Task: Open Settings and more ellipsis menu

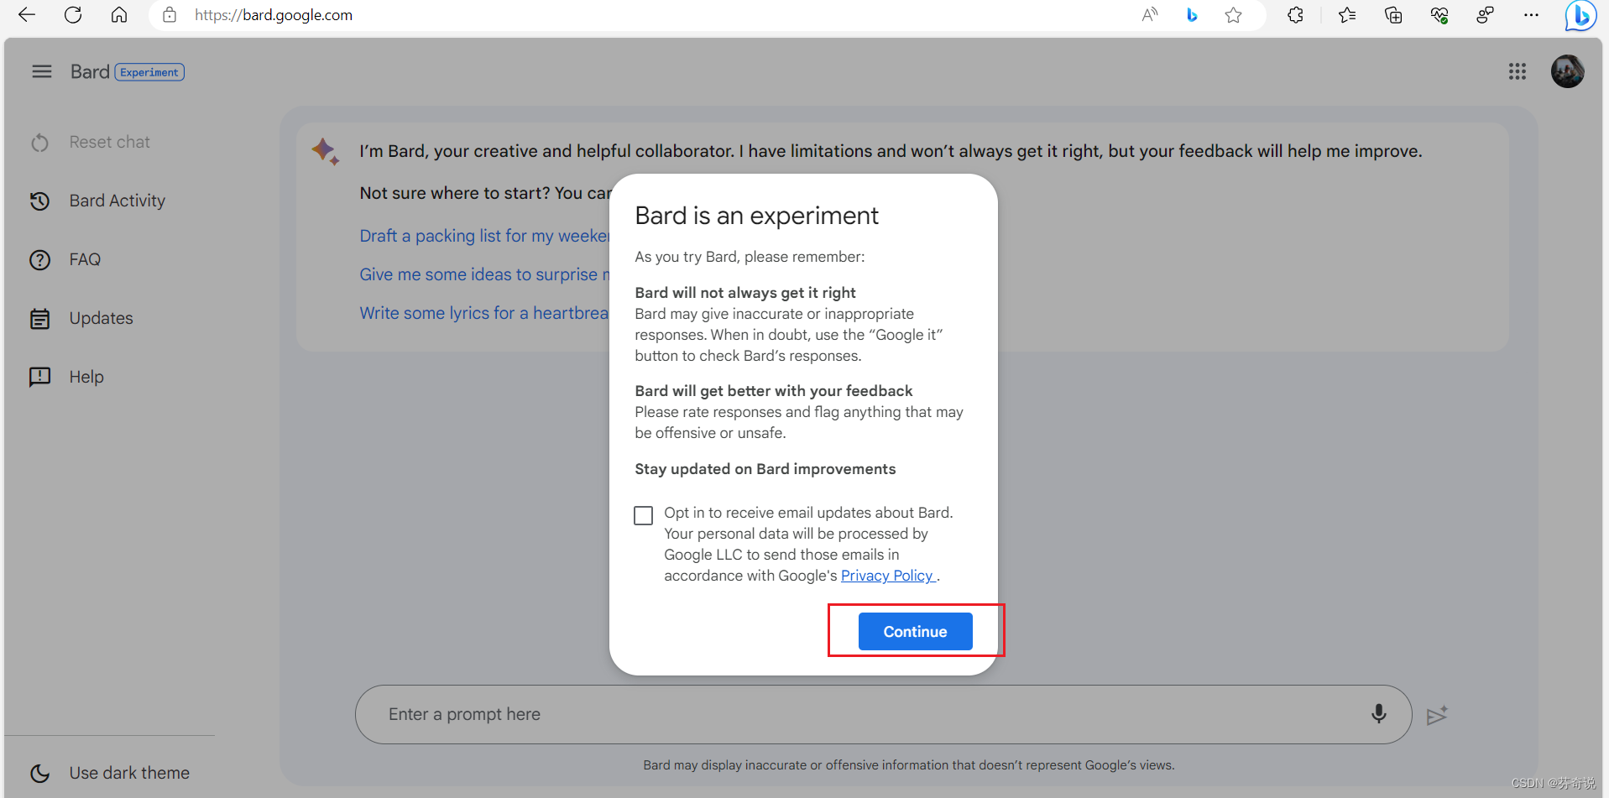Action: tap(1531, 15)
